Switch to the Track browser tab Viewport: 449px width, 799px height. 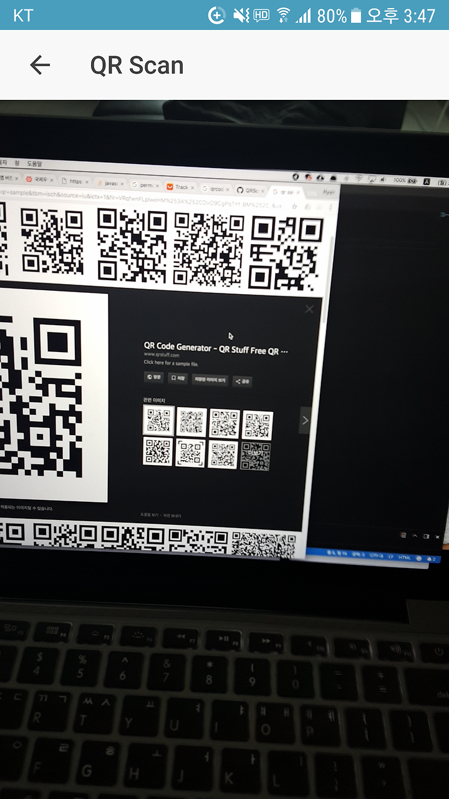(x=180, y=187)
